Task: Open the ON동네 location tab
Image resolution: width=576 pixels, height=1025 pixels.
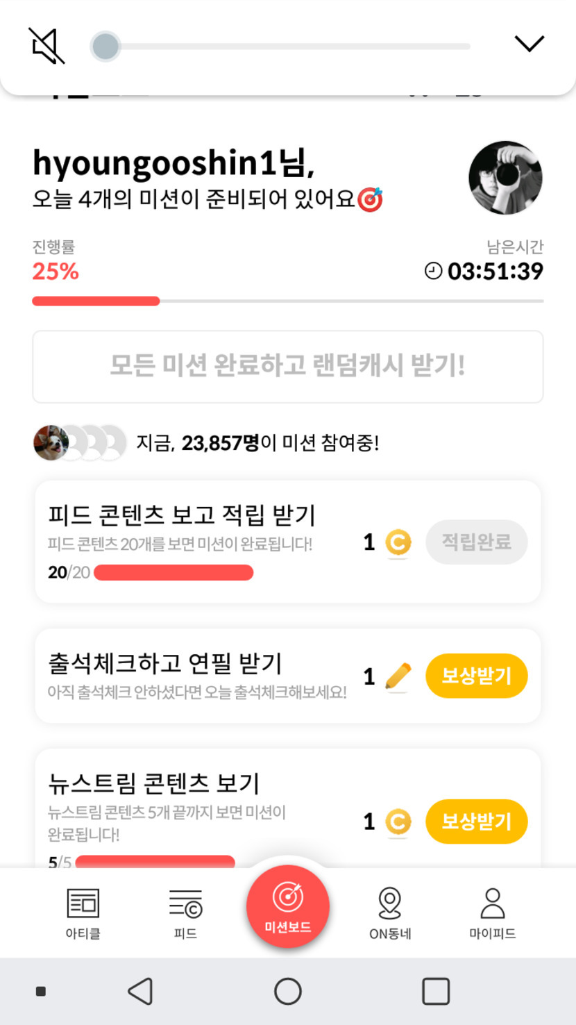Action: pyautogui.click(x=390, y=912)
